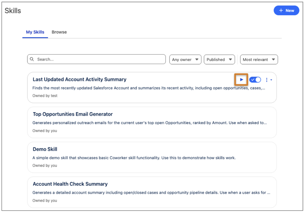Open Account Health Check Summary skill
Image resolution: width=306 pixels, height=213 pixels.
70,184
